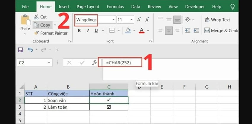Apply borders using the Borders icon
Screen dimensions: 252x124
[x=112, y=30]
